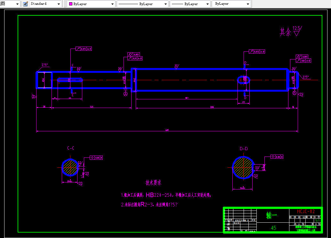331x238 pixels.
Task: Open the Text Style Manager icon
Action: pyautogui.click(x=25, y=4)
